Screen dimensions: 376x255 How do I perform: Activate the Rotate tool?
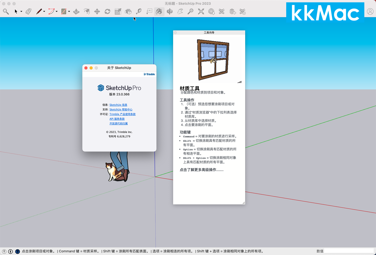click(107, 11)
